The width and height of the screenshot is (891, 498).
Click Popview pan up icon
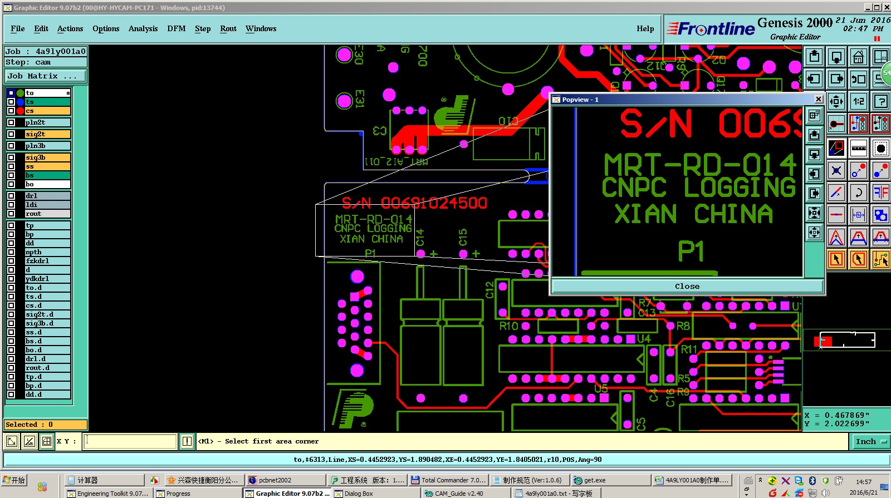click(x=814, y=135)
